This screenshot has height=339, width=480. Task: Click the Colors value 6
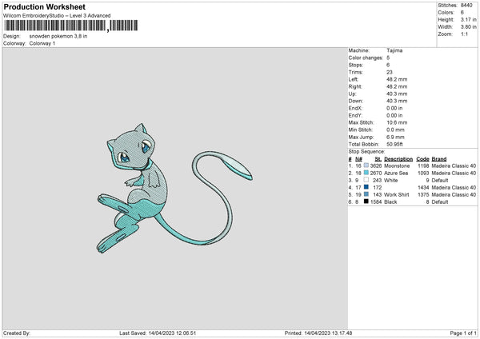[x=462, y=13]
